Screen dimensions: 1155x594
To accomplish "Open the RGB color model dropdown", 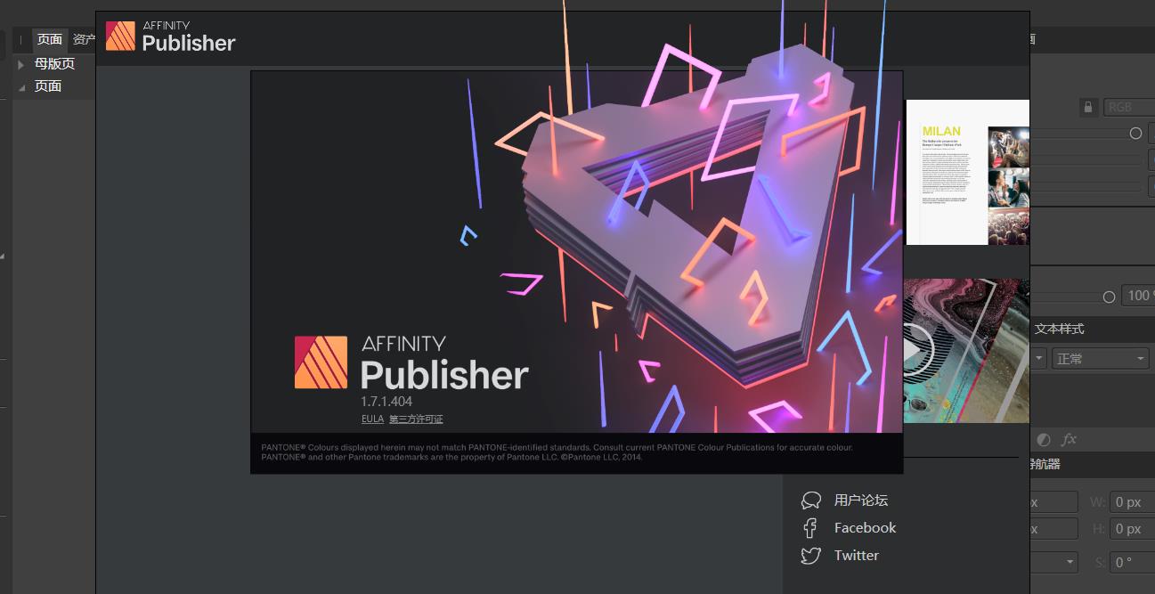I will pos(1129,107).
